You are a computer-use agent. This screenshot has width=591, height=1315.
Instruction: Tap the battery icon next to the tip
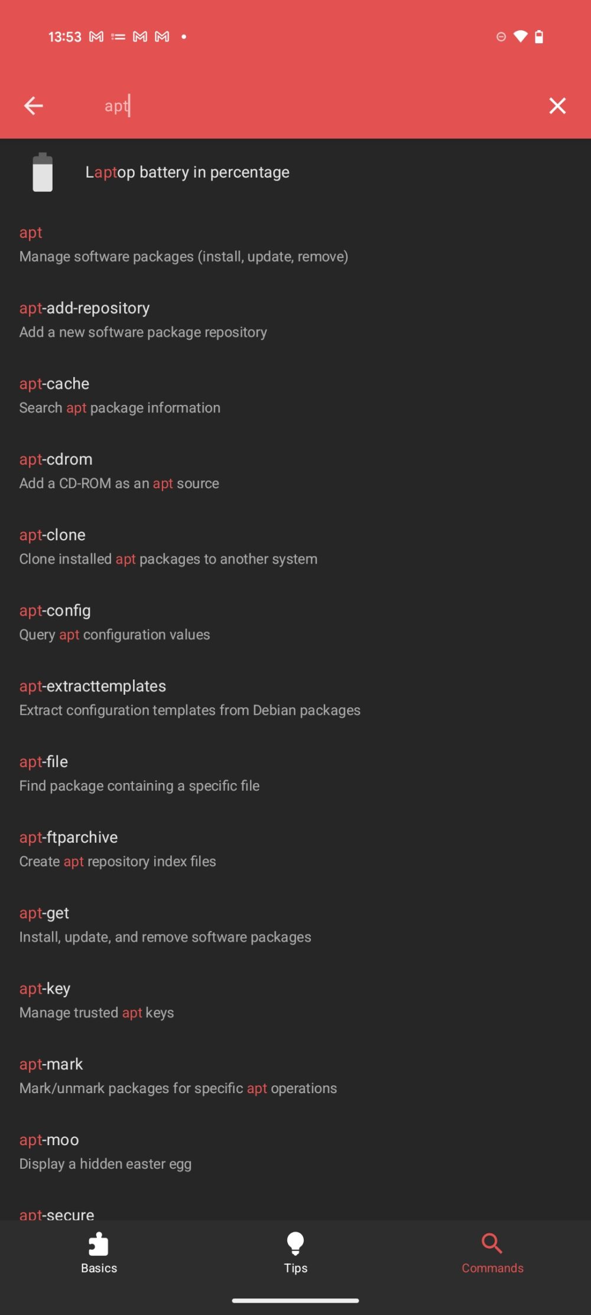[x=42, y=172]
